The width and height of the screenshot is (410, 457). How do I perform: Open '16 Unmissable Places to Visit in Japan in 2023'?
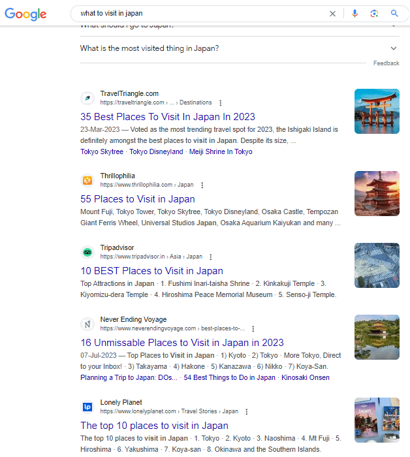(182, 343)
